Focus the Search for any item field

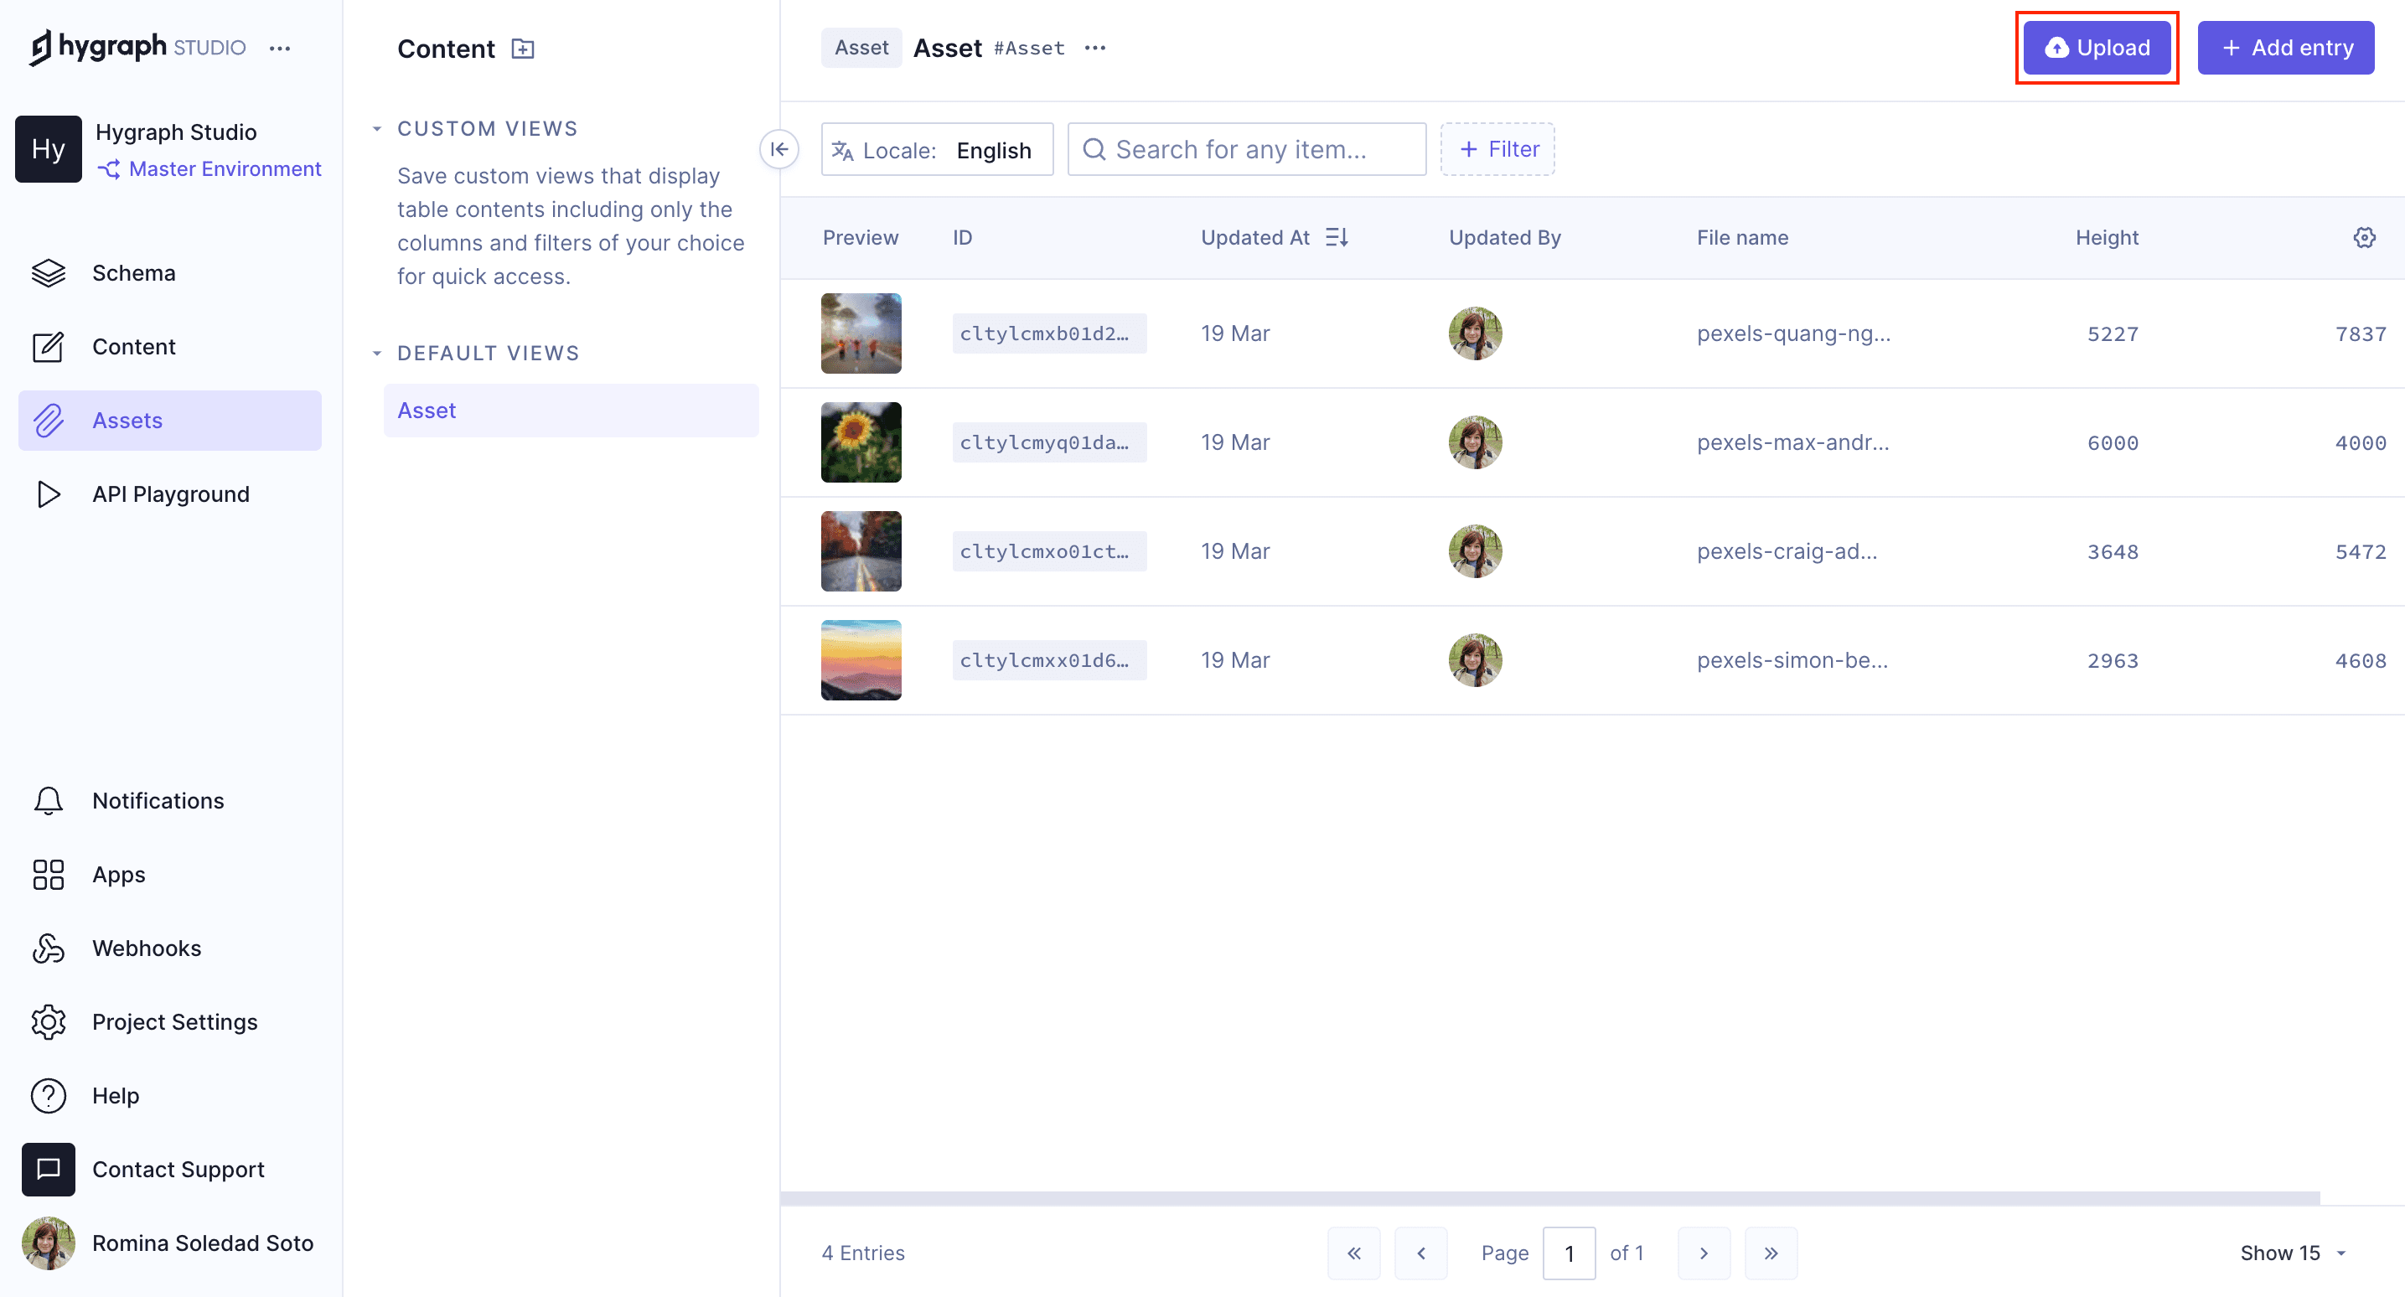[x=1246, y=149]
